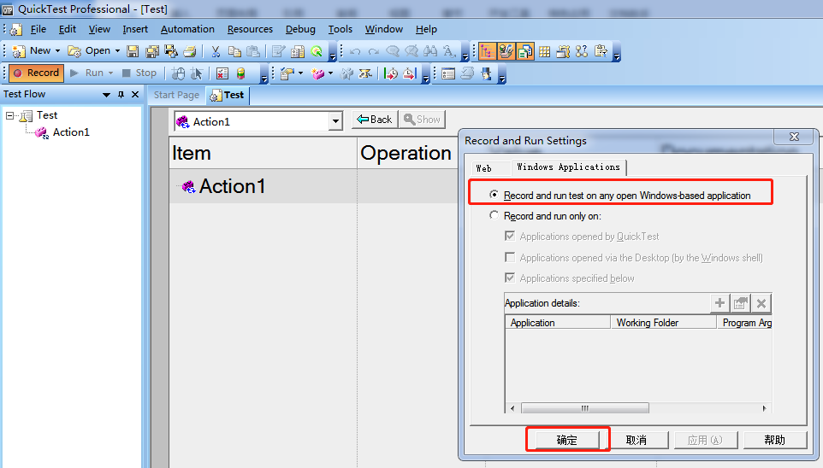Open the Action1 combo box dropdown

(x=335, y=121)
